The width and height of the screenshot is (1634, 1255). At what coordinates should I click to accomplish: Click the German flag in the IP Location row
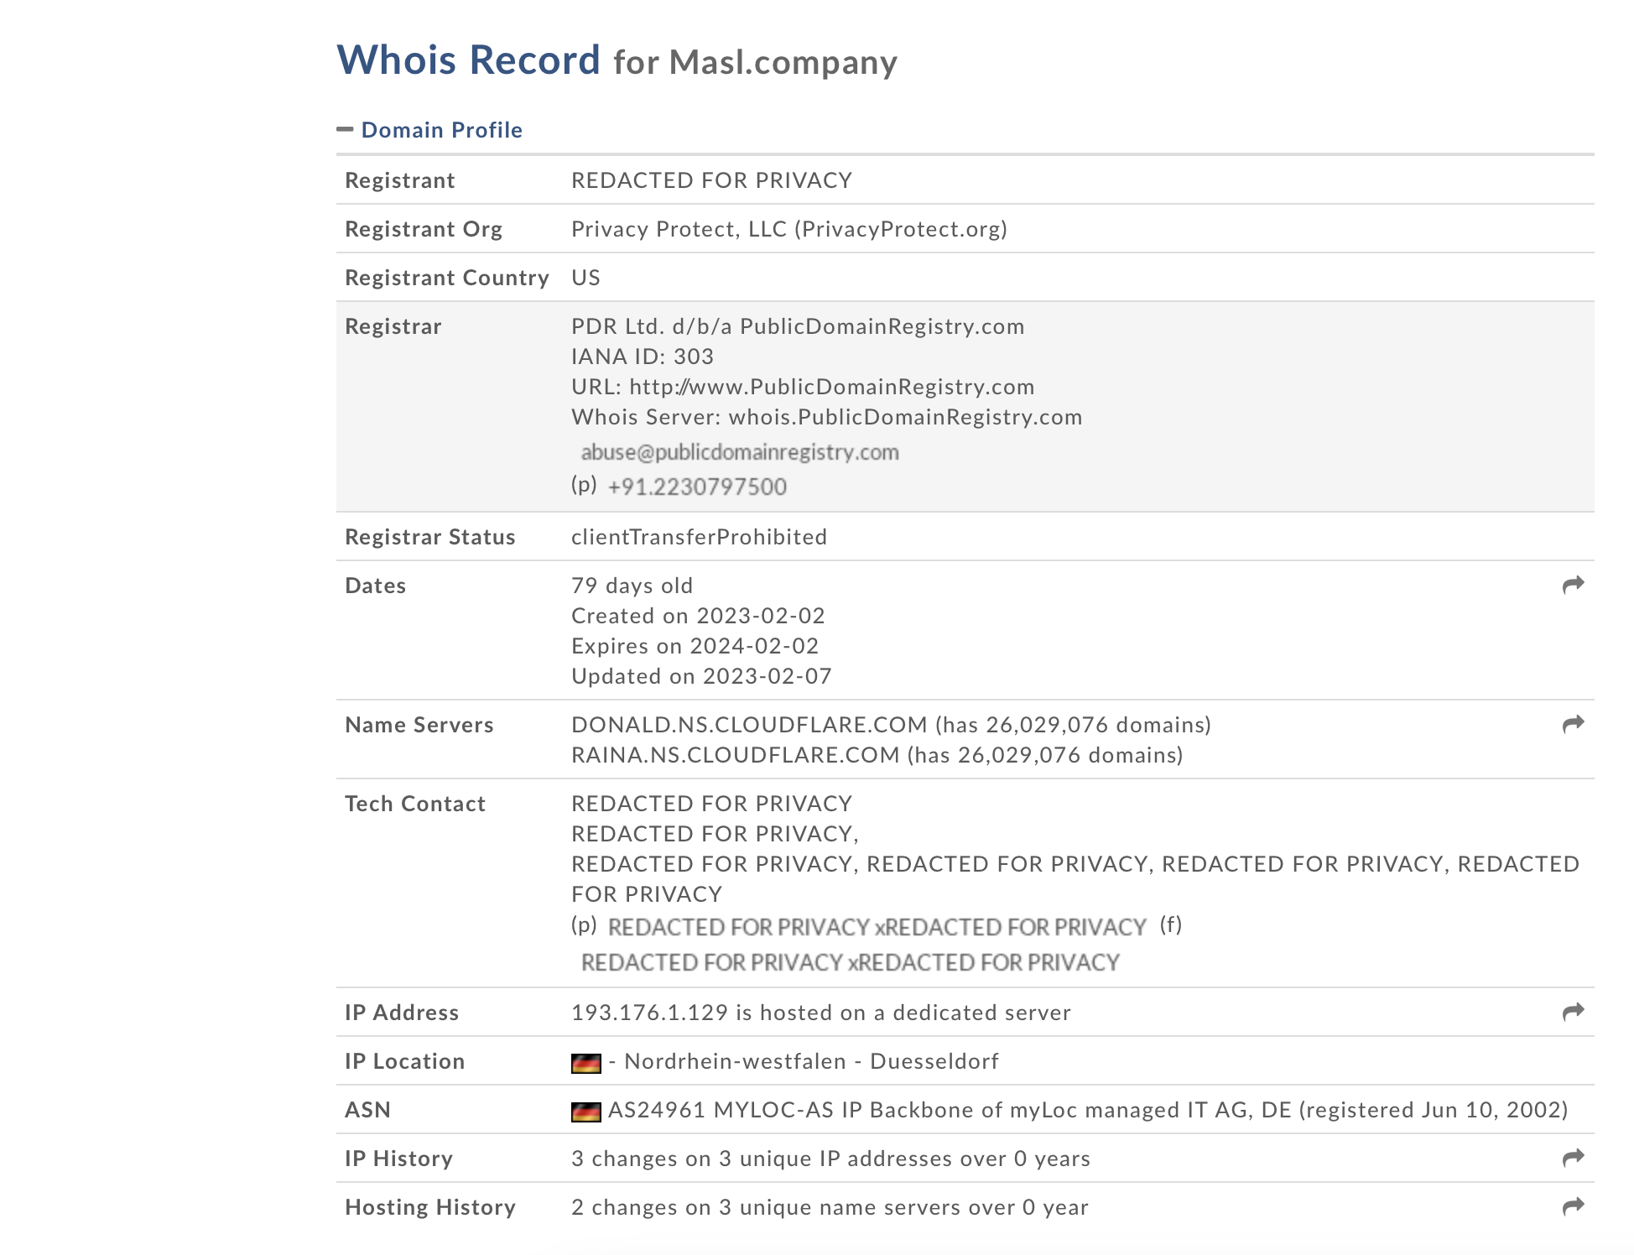point(585,1063)
